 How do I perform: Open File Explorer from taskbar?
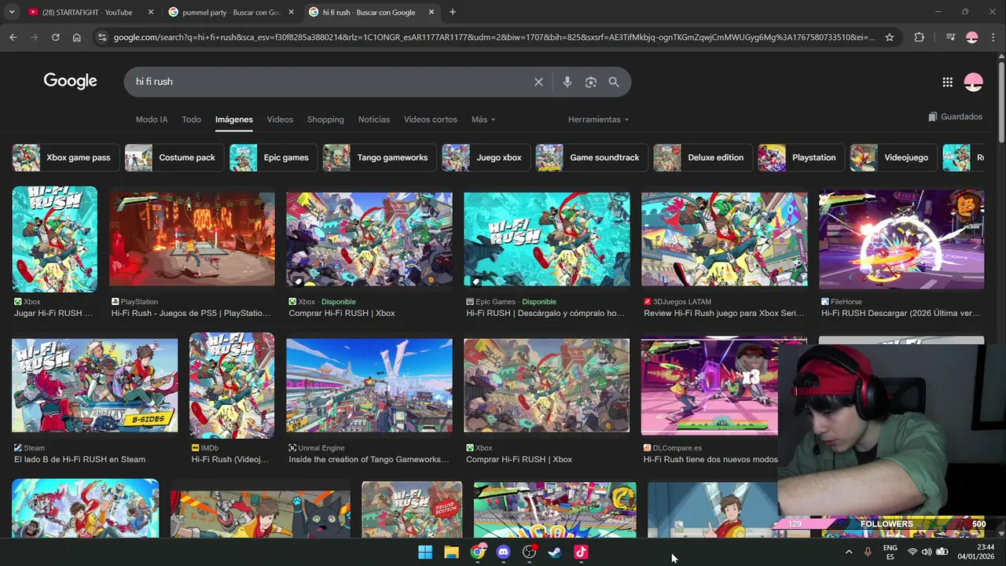[451, 552]
